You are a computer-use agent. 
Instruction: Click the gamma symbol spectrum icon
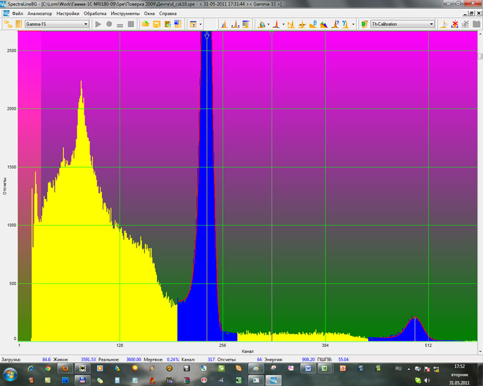pos(345,24)
